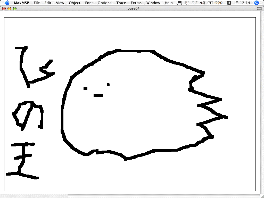Image resolution: width=264 pixels, height=198 pixels.
Task: Open Spotlight search
Action: pos(257,3)
